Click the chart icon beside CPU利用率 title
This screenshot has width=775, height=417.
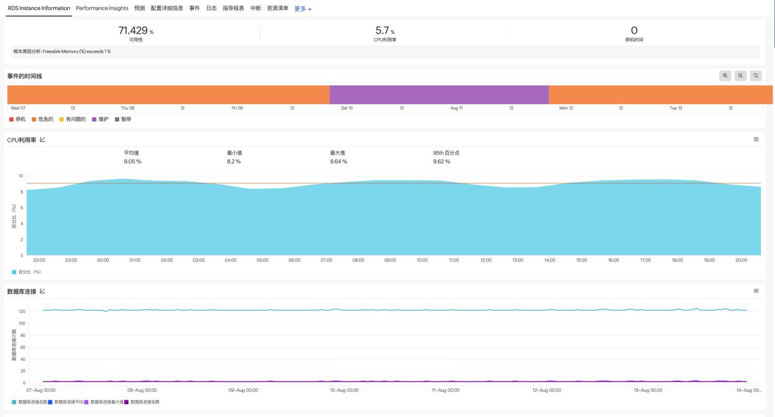click(42, 140)
